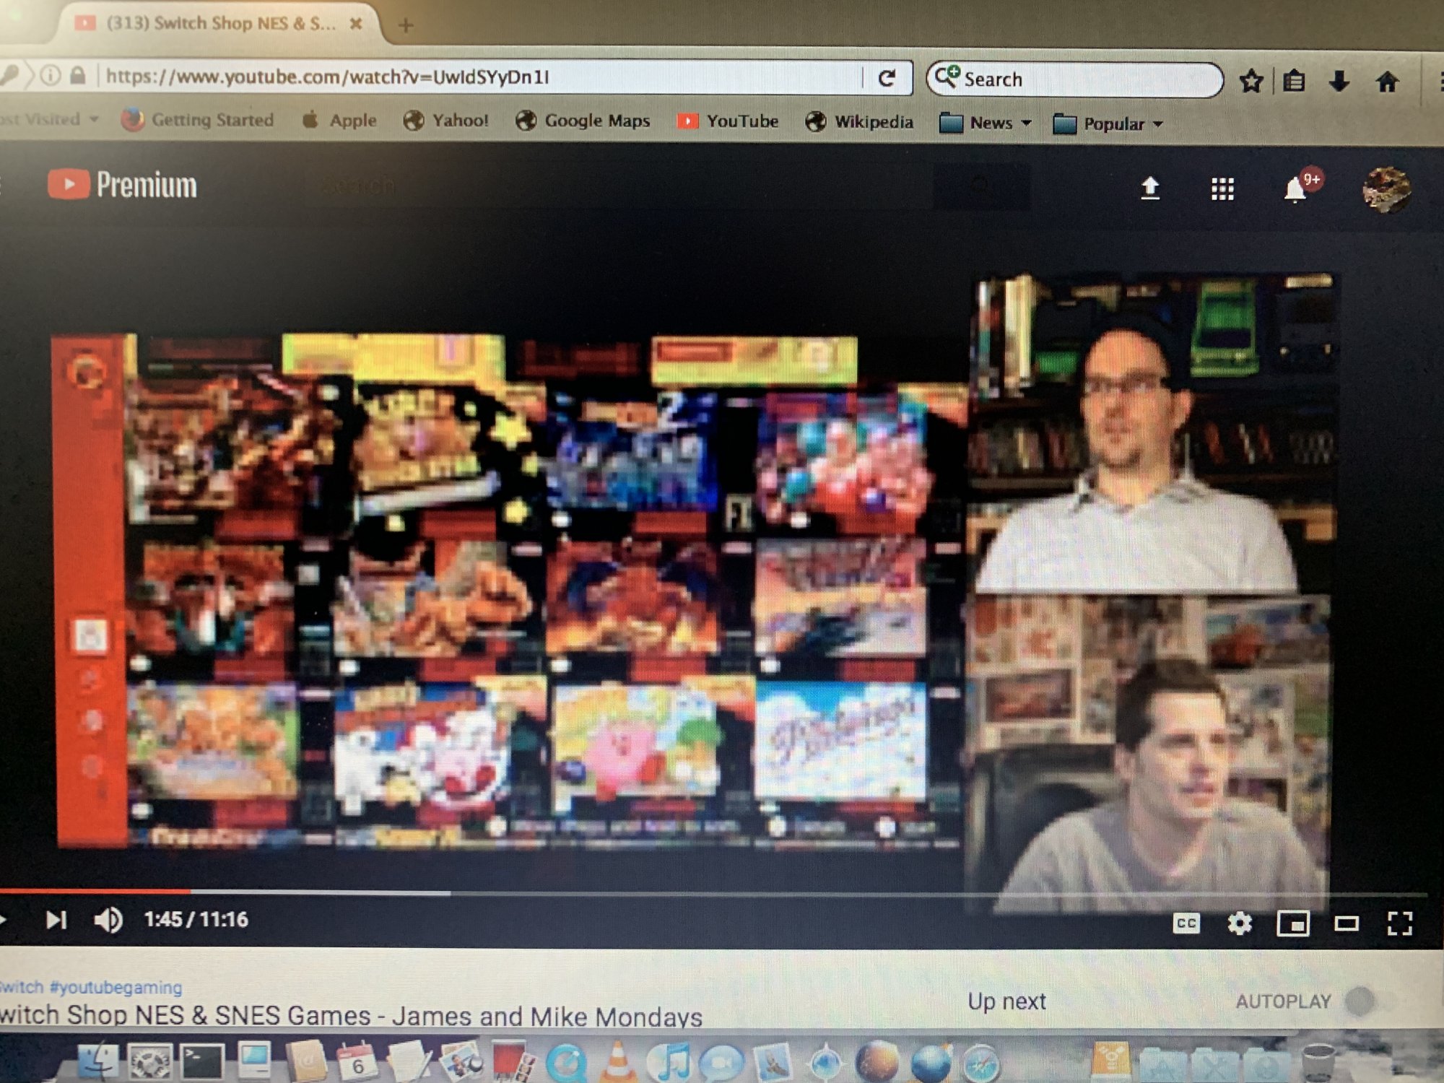This screenshot has width=1444, height=1083.
Task: Mute the video volume
Action: coord(108,920)
